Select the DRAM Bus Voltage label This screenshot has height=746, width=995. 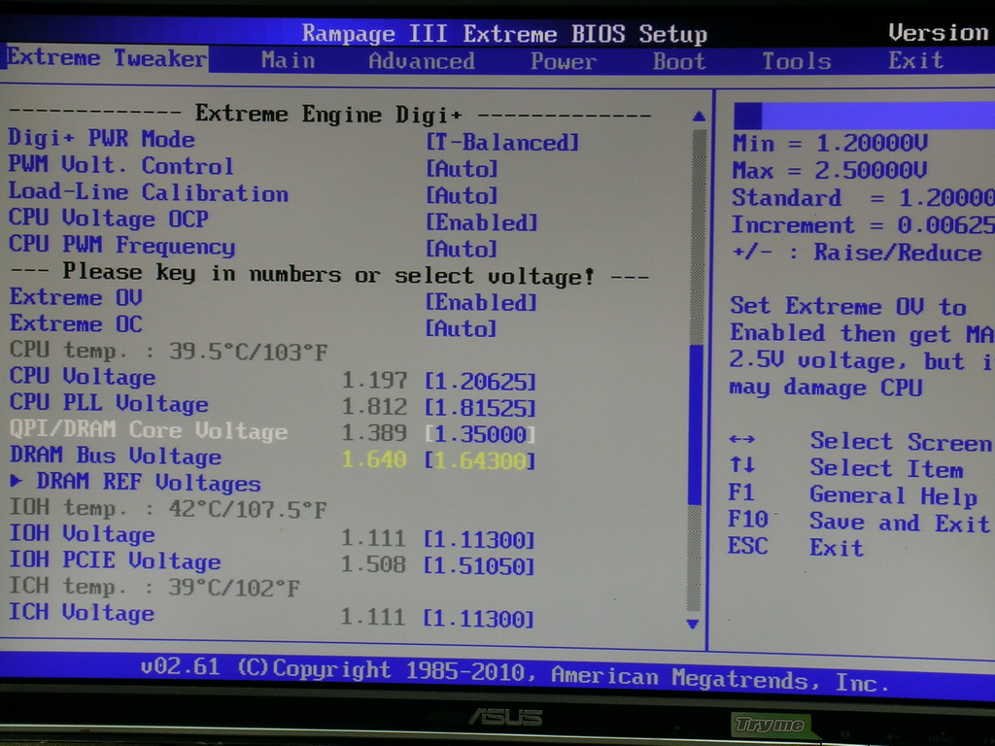pos(116,456)
